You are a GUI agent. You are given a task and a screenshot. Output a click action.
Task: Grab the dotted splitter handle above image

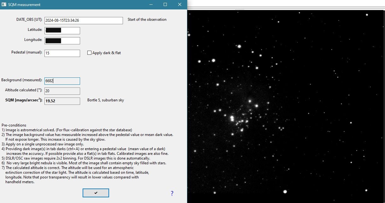click(240, 9)
